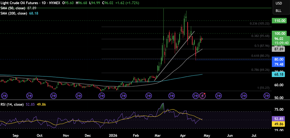Click the RSI (14, close) indicator label
This screenshot has height=138, width=290.
(12, 104)
